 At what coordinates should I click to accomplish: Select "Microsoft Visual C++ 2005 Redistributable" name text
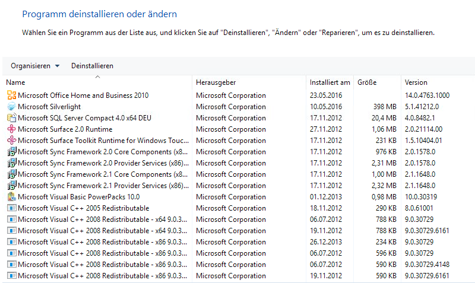tap(84, 208)
